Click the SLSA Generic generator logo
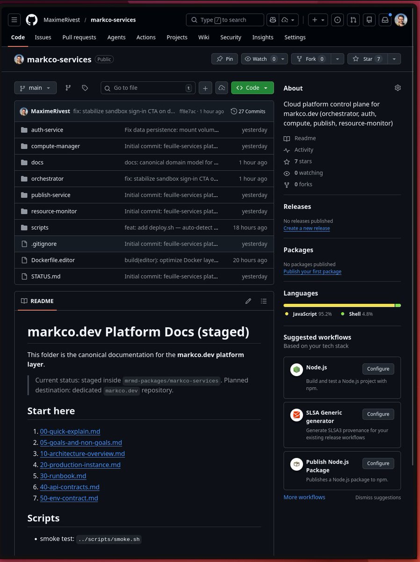420x562 pixels. coord(296,415)
